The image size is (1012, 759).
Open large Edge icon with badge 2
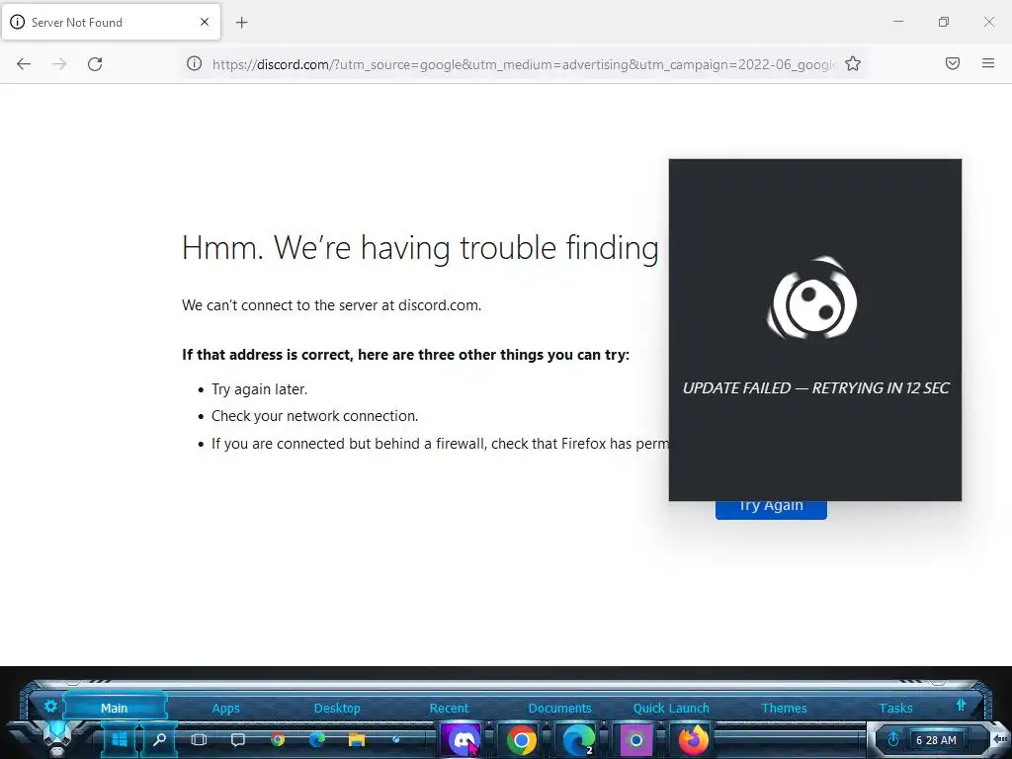tap(579, 739)
